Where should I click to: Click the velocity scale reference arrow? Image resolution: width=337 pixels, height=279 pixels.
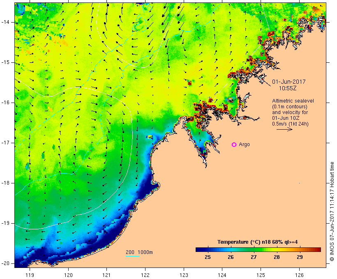(x=284, y=129)
